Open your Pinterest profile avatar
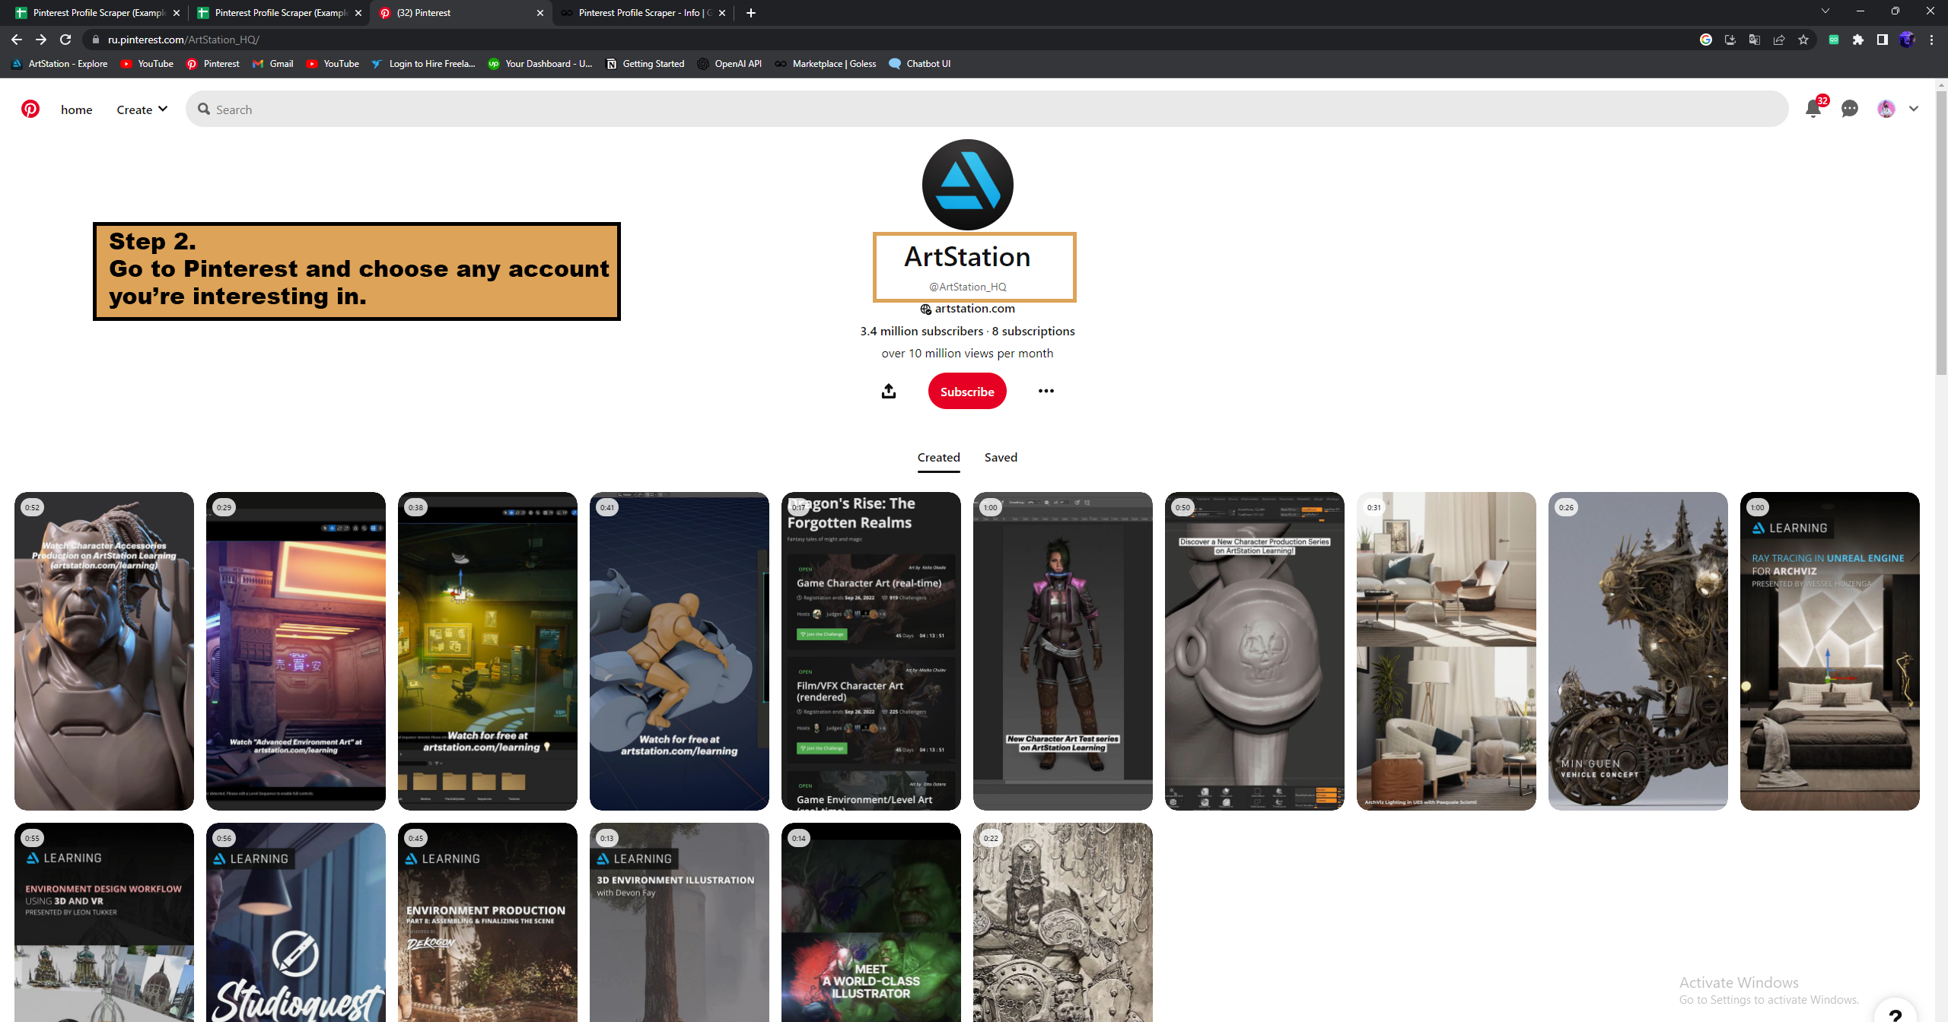 click(1886, 109)
